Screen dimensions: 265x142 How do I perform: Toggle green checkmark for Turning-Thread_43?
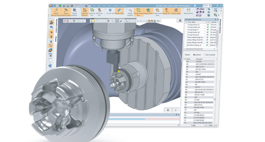point(208,35)
